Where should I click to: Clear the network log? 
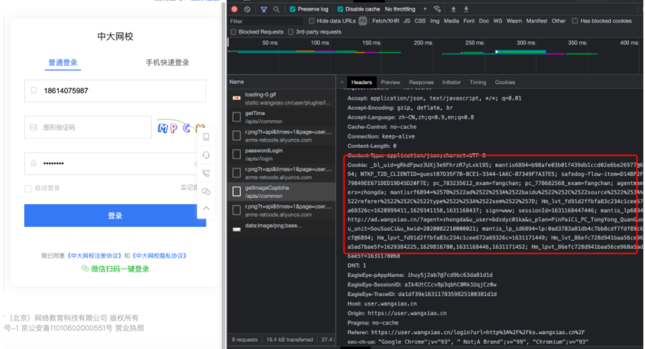pyautogui.click(x=247, y=9)
